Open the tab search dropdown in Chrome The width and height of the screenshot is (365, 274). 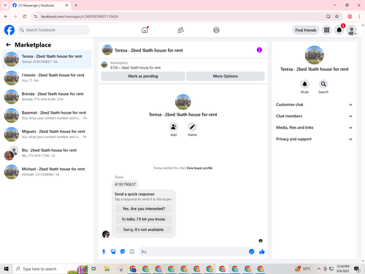pos(5,5)
